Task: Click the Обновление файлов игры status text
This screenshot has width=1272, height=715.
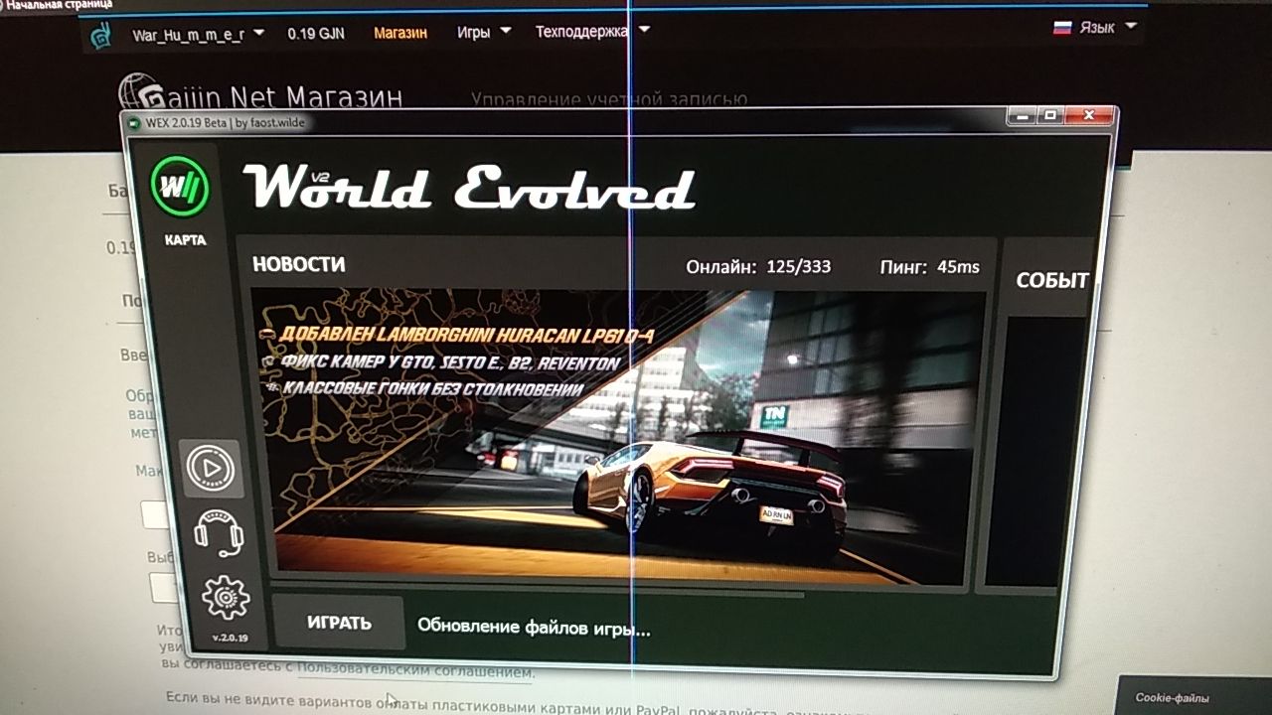Action: pyautogui.click(x=534, y=627)
